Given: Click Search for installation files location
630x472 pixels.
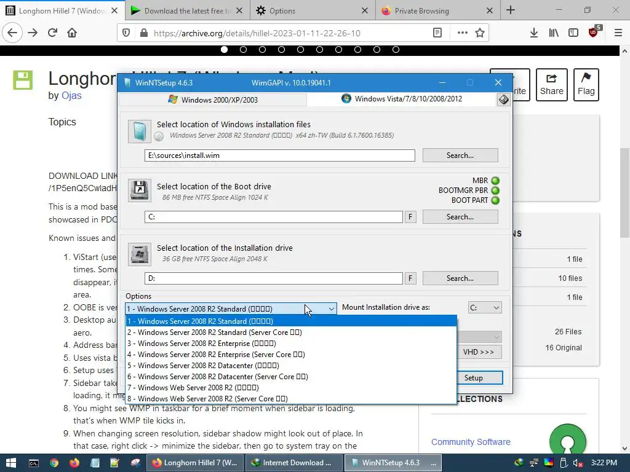Looking at the screenshot, I should pyautogui.click(x=460, y=155).
